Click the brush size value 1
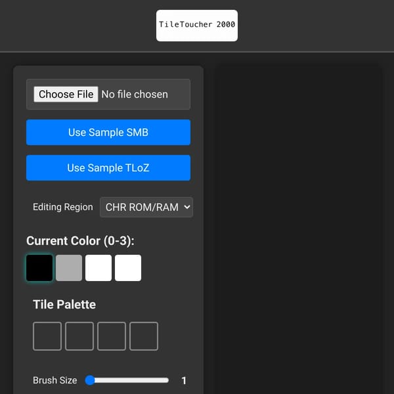The image size is (394, 394). click(184, 380)
